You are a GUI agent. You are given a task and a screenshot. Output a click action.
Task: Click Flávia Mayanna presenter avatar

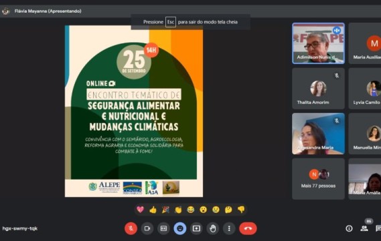[5, 11]
